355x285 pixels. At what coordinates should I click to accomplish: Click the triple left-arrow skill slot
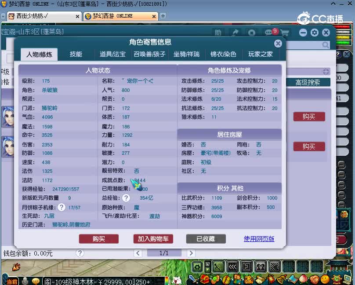[232, 267]
